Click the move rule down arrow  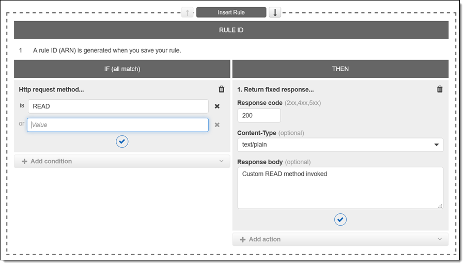coord(275,12)
